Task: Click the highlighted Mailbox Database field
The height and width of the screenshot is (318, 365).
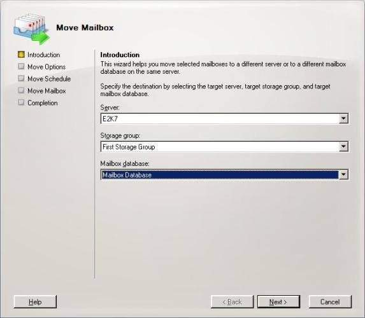Action: coord(220,174)
